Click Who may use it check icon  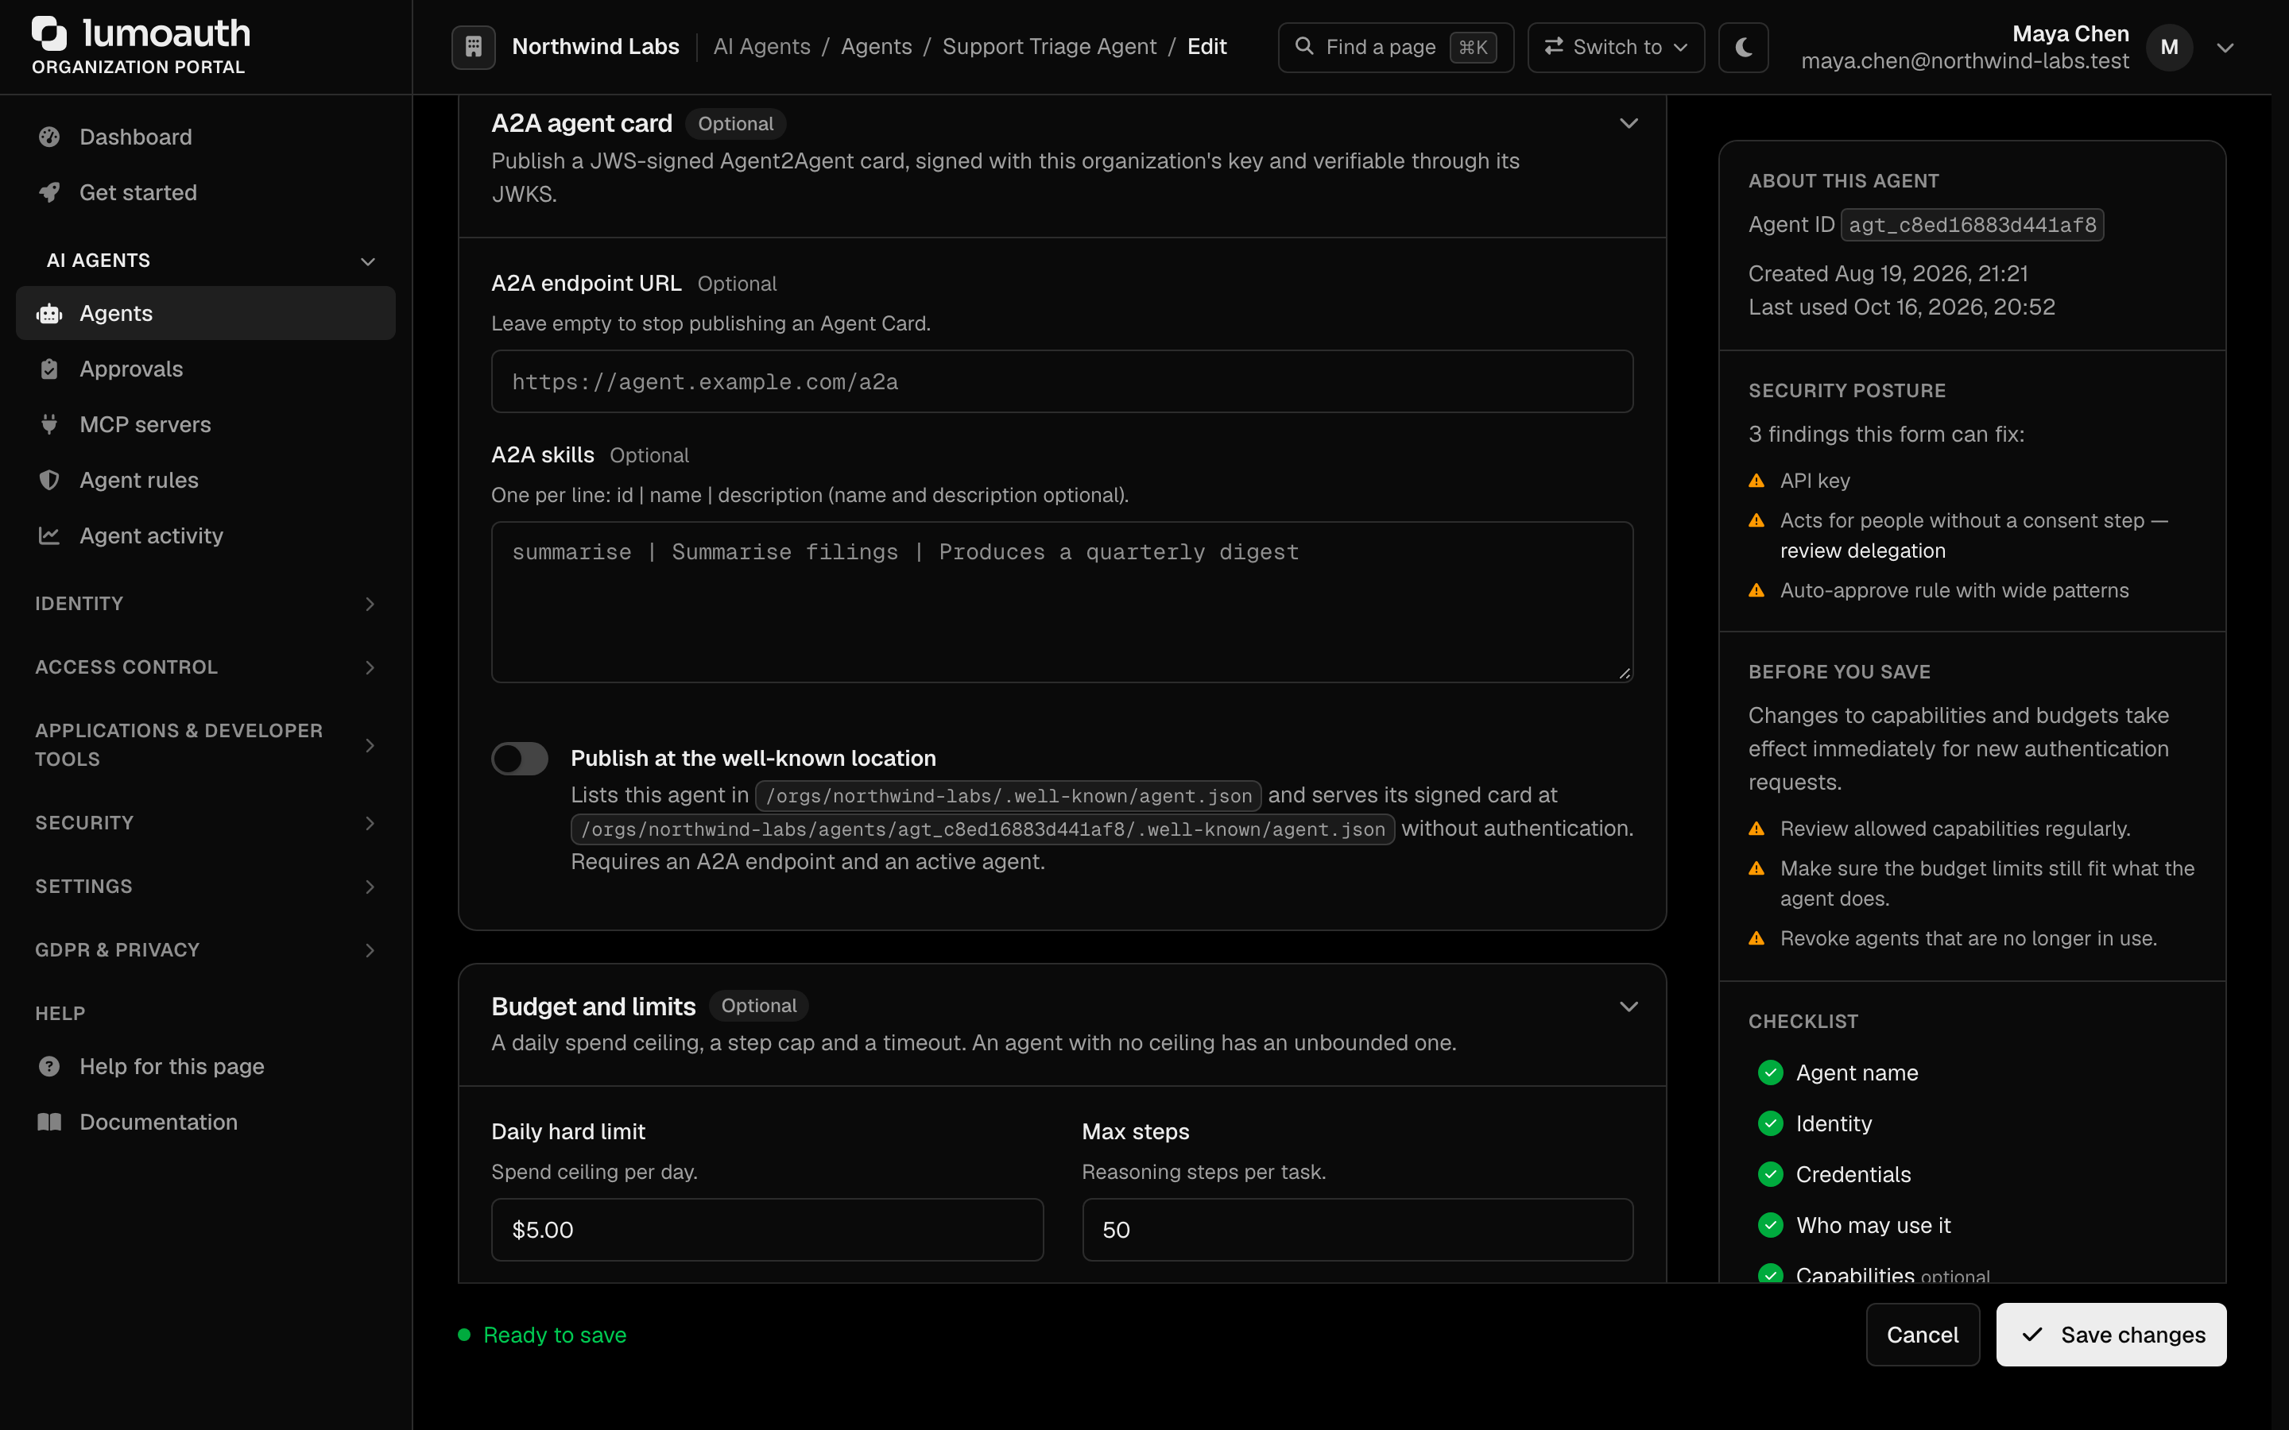pos(1771,1225)
